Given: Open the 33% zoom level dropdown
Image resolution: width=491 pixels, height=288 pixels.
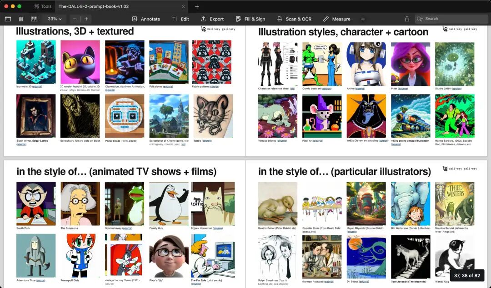Looking at the screenshot, I should coord(55,19).
